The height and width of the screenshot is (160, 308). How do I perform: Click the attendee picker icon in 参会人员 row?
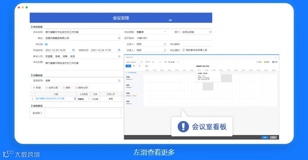pos(119,56)
